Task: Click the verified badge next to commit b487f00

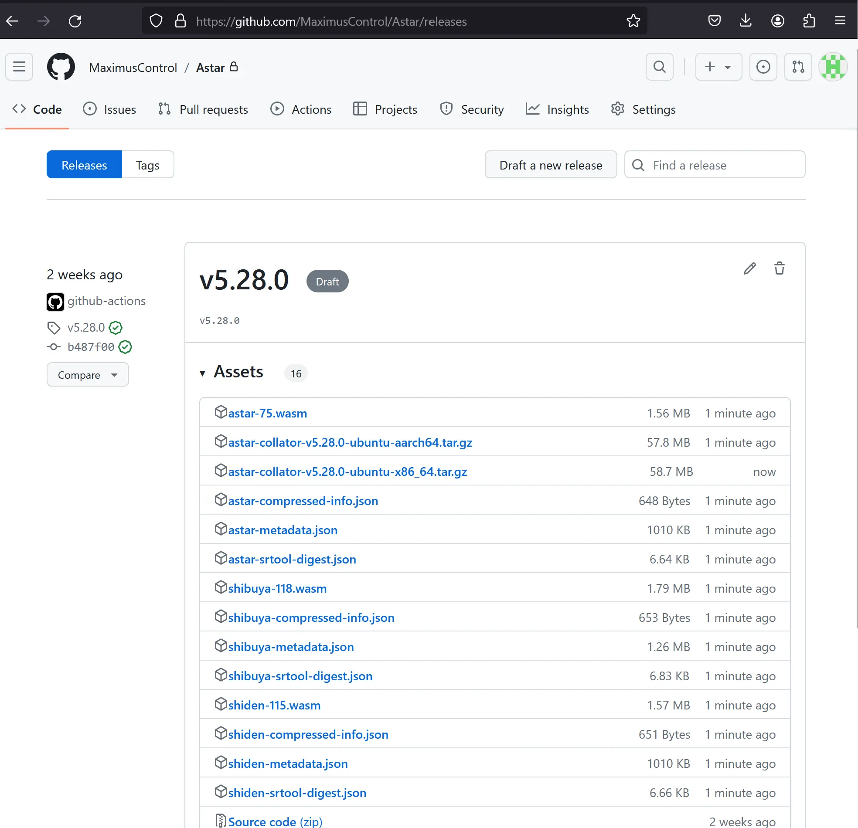Action: click(x=125, y=347)
